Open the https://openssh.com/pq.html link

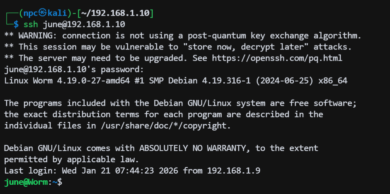[x=277, y=58]
